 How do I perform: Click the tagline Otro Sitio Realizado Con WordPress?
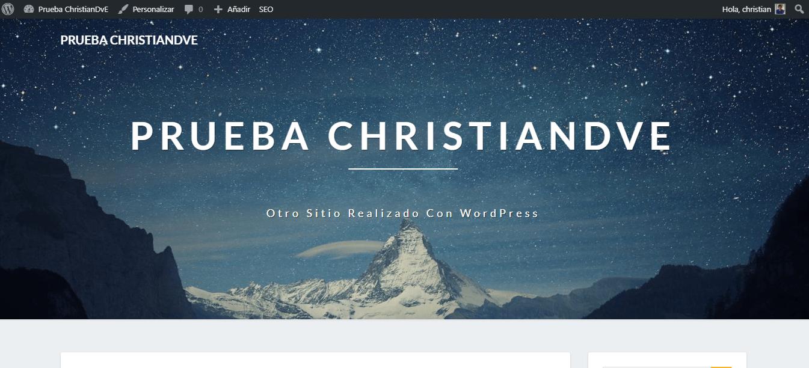[402, 213]
